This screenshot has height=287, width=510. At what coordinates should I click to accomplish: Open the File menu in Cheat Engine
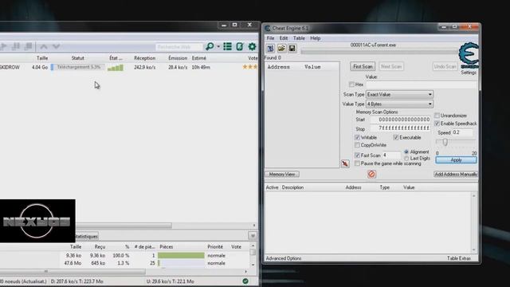click(x=270, y=38)
